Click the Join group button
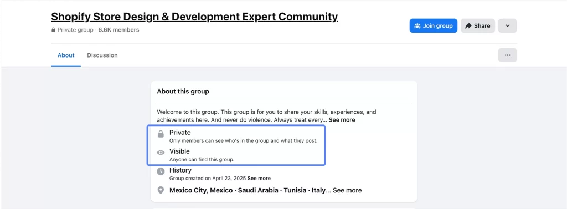The width and height of the screenshot is (567, 209). [x=433, y=25]
